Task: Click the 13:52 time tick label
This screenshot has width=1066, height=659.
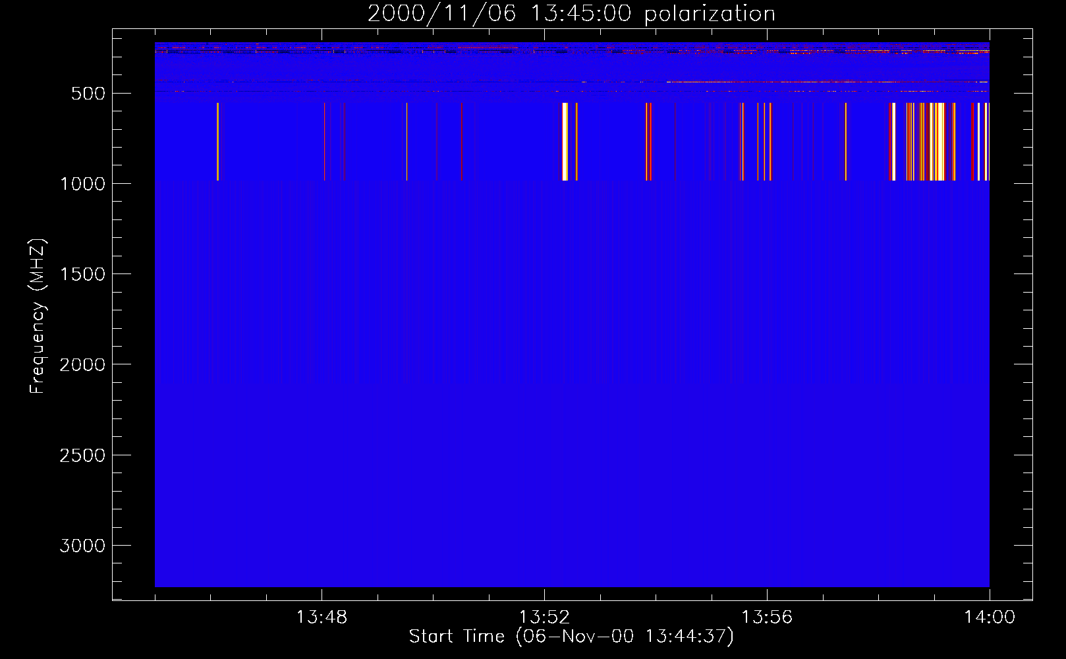Action: click(x=544, y=617)
